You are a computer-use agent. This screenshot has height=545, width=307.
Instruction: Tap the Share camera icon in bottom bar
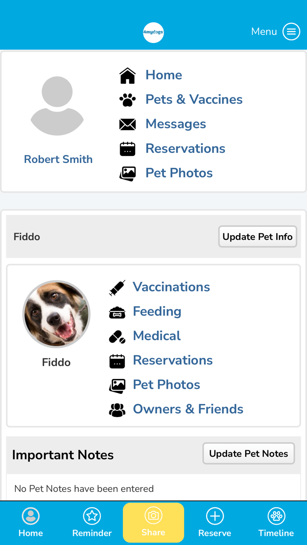[153, 516]
